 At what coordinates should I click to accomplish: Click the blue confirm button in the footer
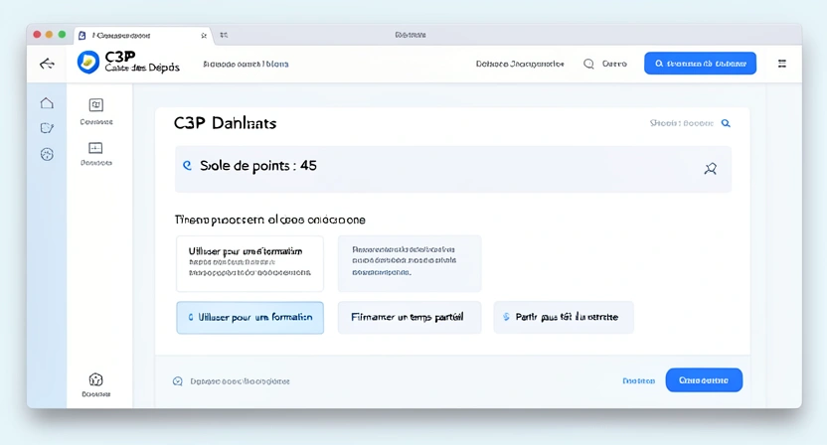click(x=704, y=380)
